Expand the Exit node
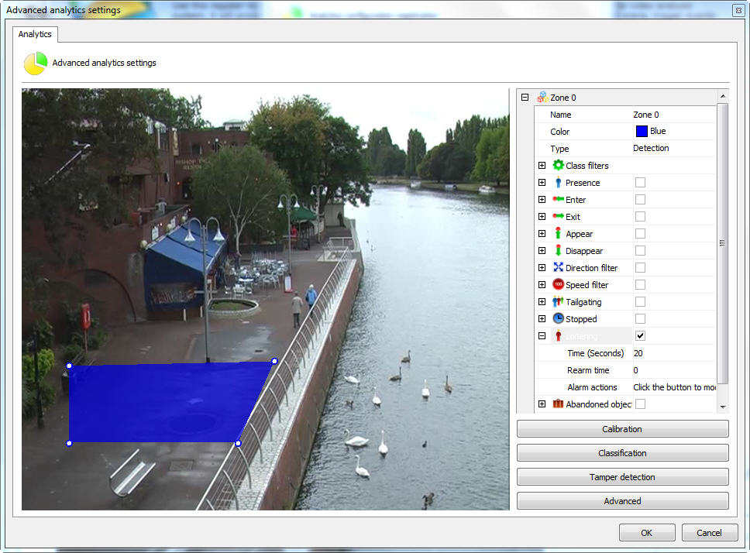Viewport: 750px width, 553px height. 542,217
